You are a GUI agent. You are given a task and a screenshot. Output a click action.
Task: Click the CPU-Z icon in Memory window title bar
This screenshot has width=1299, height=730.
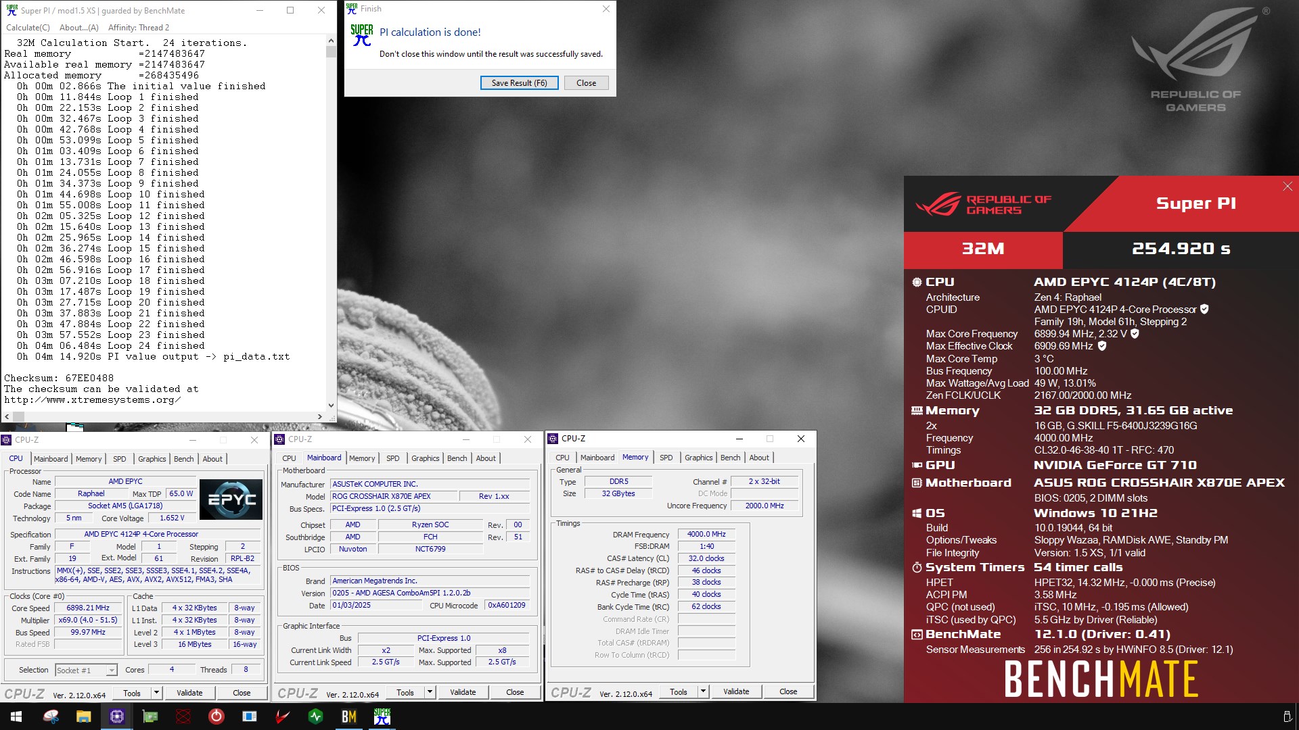click(x=553, y=439)
